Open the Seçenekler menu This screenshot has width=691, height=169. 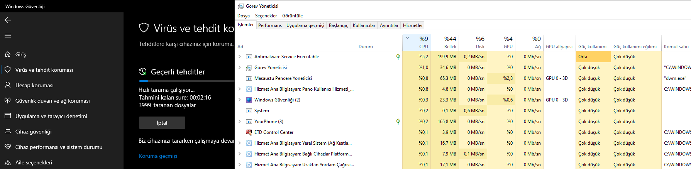pos(266,16)
